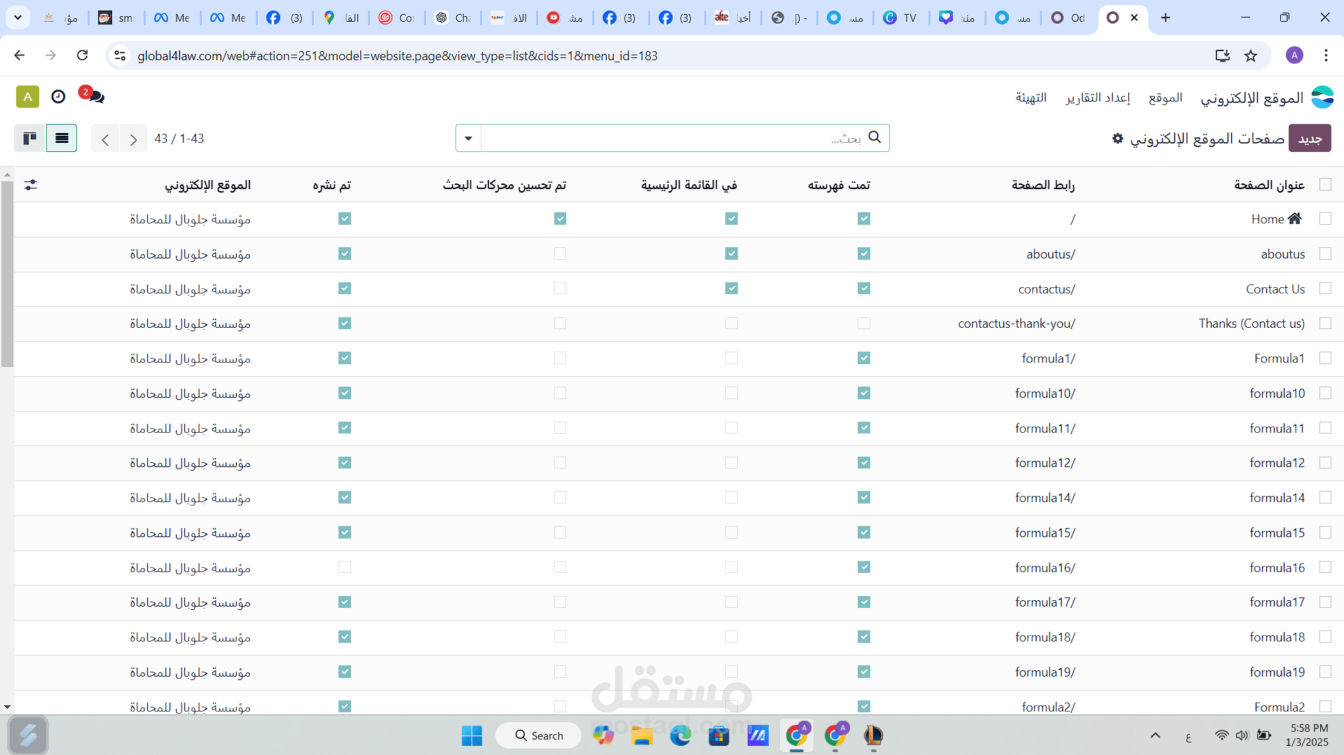Open the Contact Us page record
Screen dimensions: 1344x755
point(1275,289)
